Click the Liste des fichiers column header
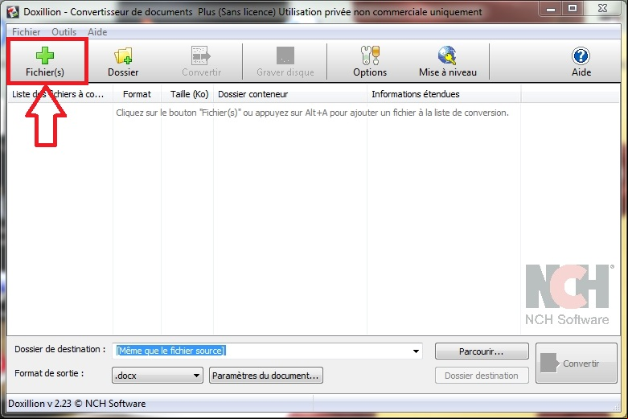The width and height of the screenshot is (628, 419). click(60, 94)
